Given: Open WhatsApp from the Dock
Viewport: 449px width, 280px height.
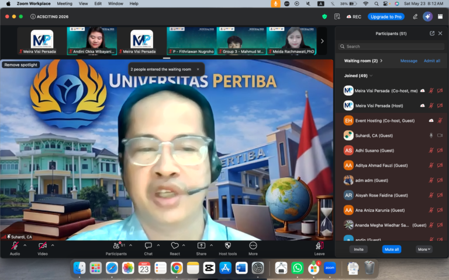Looking at the screenshot, I should pos(297,268).
